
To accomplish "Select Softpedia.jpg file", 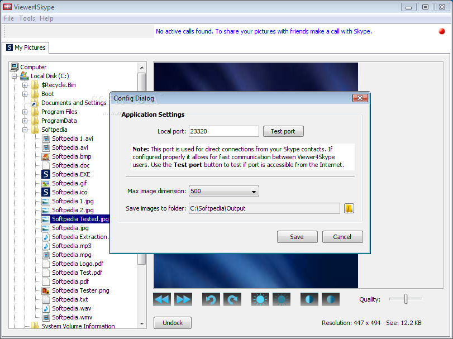I will point(70,228).
